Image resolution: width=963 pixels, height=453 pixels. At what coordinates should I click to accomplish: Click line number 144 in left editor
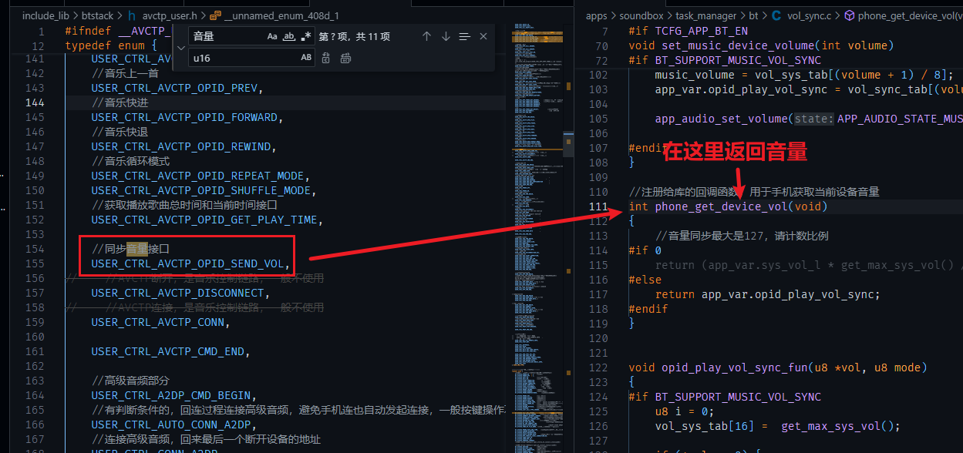click(35, 102)
